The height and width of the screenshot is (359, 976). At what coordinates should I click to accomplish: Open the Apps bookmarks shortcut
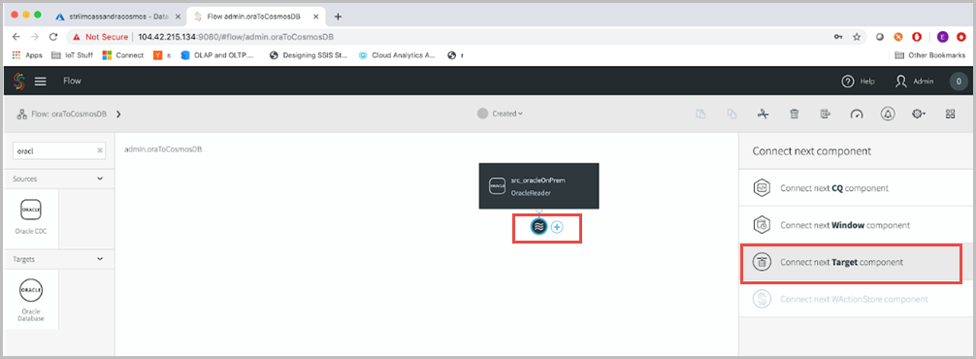coord(27,54)
